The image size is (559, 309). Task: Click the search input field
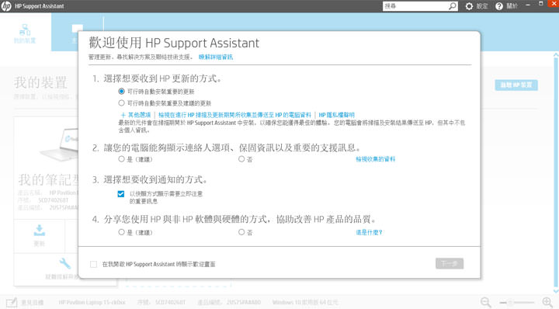click(x=415, y=6)
